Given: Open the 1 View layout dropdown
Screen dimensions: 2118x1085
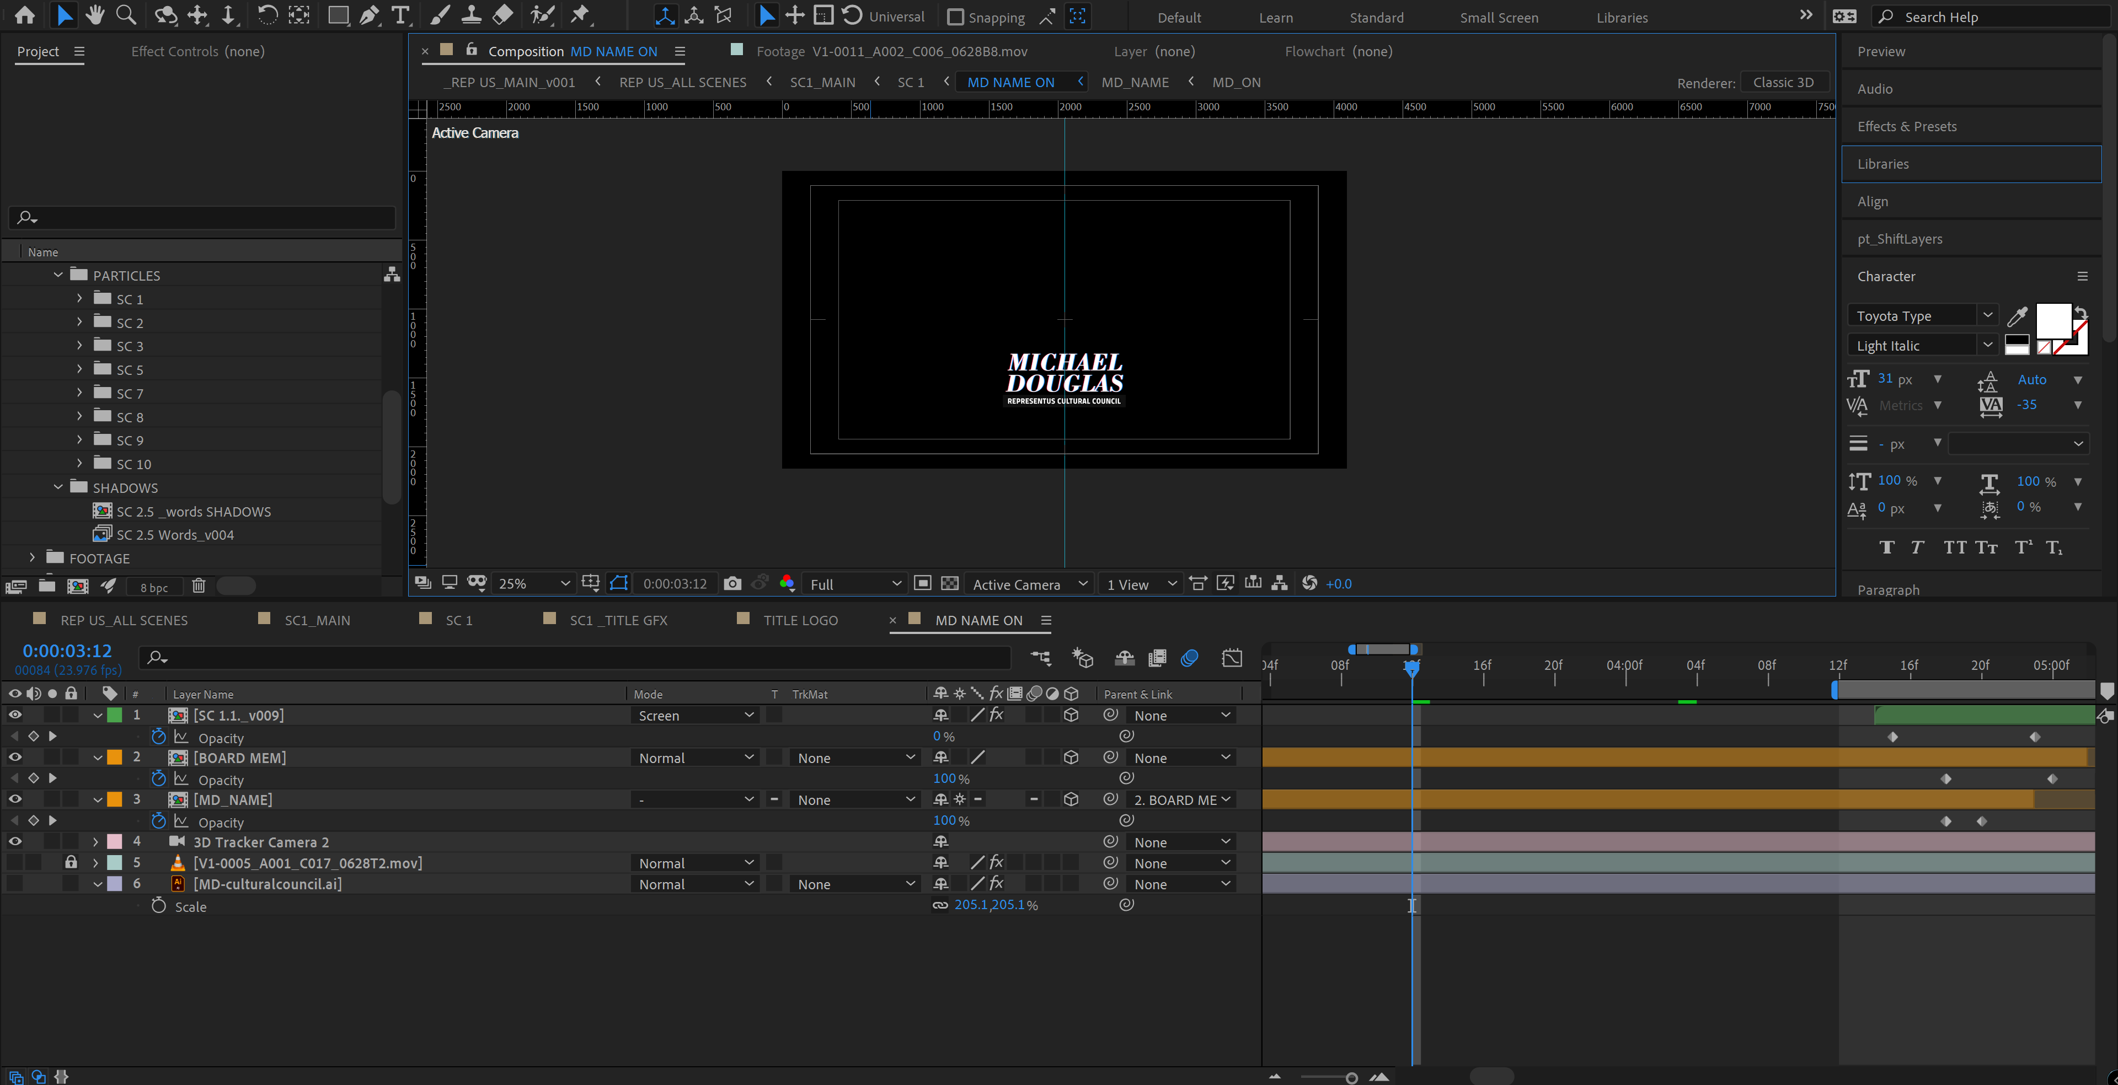Looking at the screenshot, I should (x=1141, y=584).
